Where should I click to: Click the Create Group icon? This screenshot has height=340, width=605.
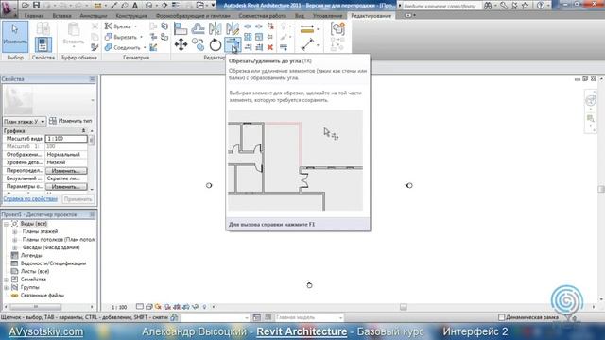337,29
